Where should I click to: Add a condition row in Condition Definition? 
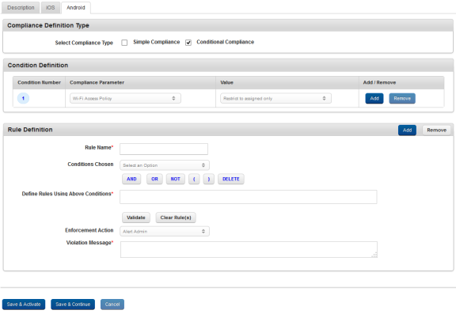[374, 98]
